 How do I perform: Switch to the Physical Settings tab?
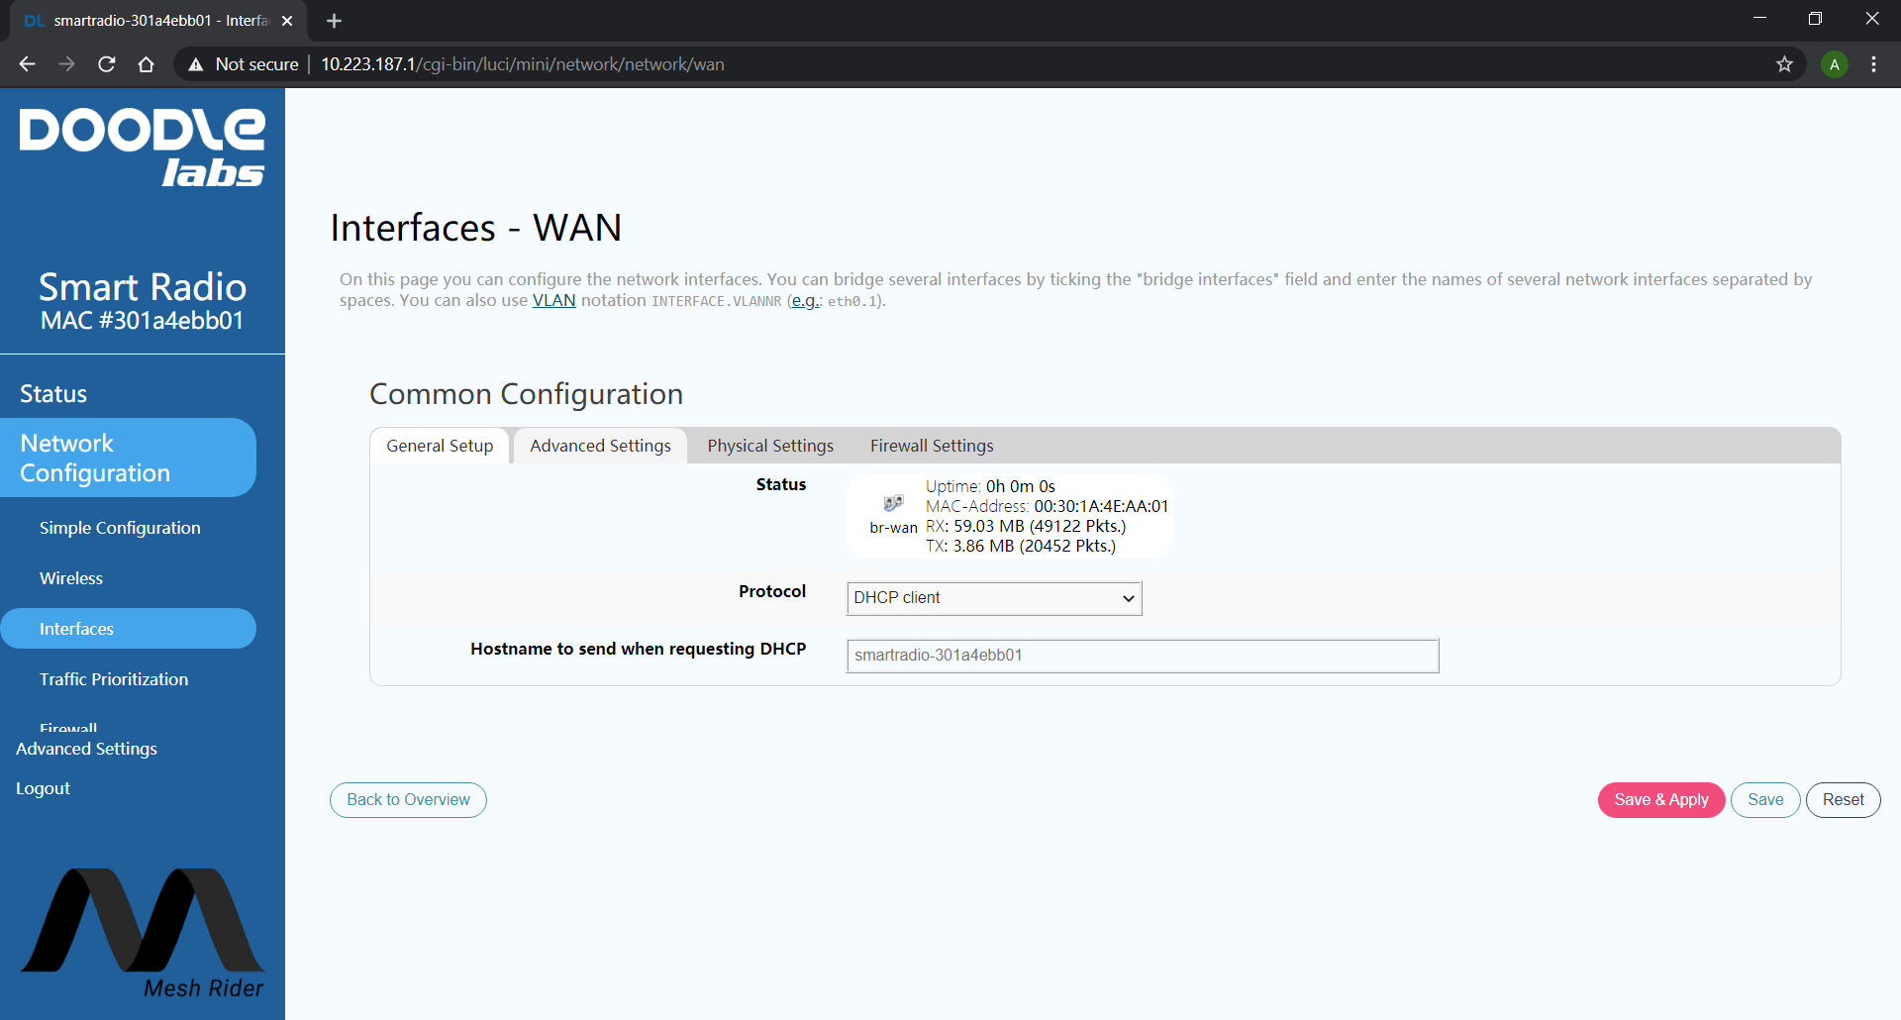click(x=769, y=446)
